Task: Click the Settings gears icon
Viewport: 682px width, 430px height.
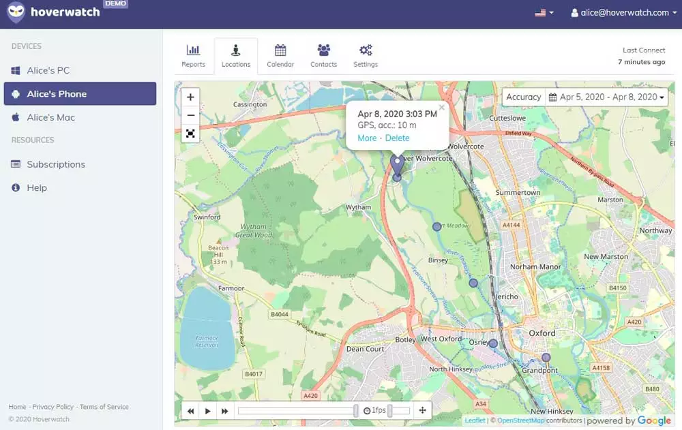Action: pyautogui.click(x=366, y=50)
